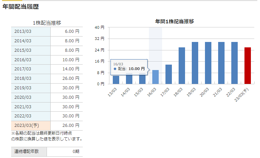Click the 26.00 円 value for 2018/03
This screenshot has height=158, width=260.
click(71, 78)
